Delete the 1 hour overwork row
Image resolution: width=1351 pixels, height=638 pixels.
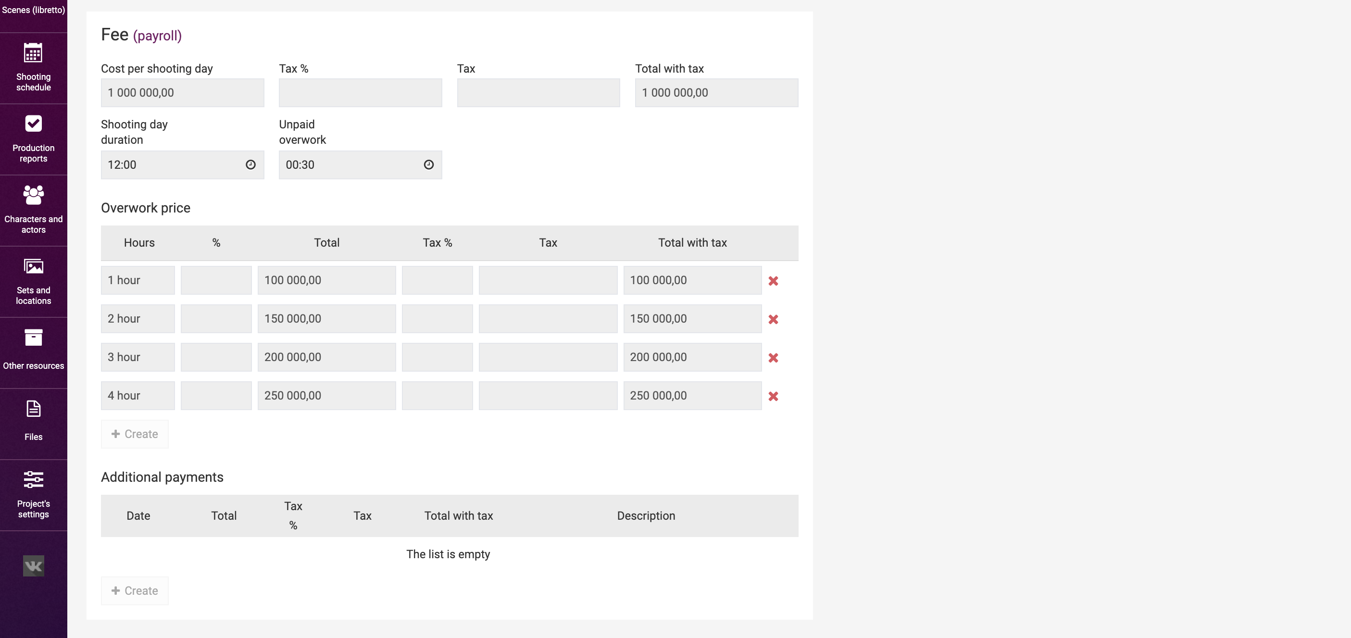click(773, 281)
